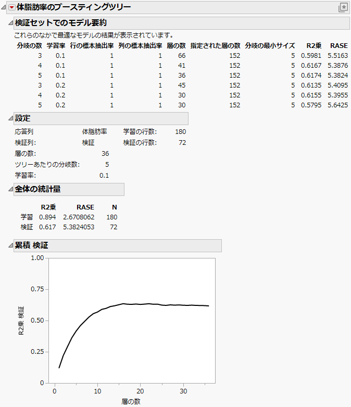This screenshot has width=351, height=407.
Task: Select the R2乗 header in model summary table
Action: pos(314,46)
